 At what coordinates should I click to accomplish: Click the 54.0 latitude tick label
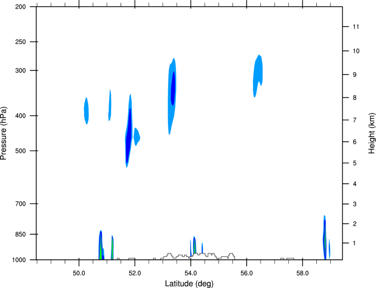point(191,273)
